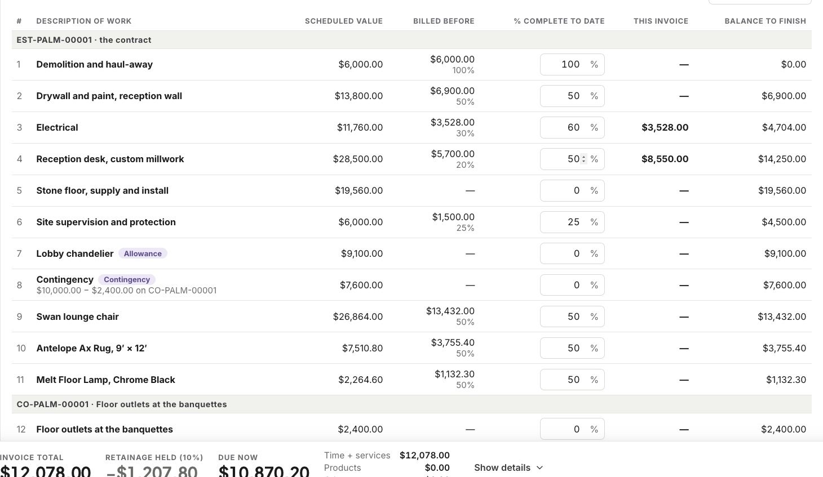Edit percent complete for Drywall and paint
The image size is (823, 477).
pyautogui.click(x=572, y=96)
